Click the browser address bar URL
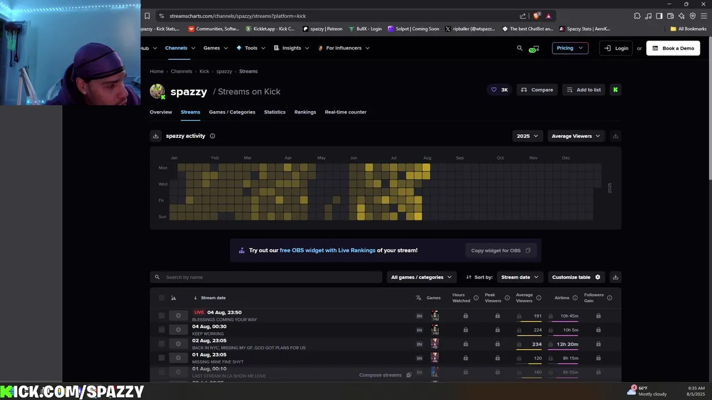The height and width of the screenshot is (400, 712). [238, 16]
